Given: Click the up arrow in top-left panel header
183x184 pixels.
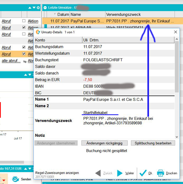Looking at the screenshot, I should [x=30, y=8].
